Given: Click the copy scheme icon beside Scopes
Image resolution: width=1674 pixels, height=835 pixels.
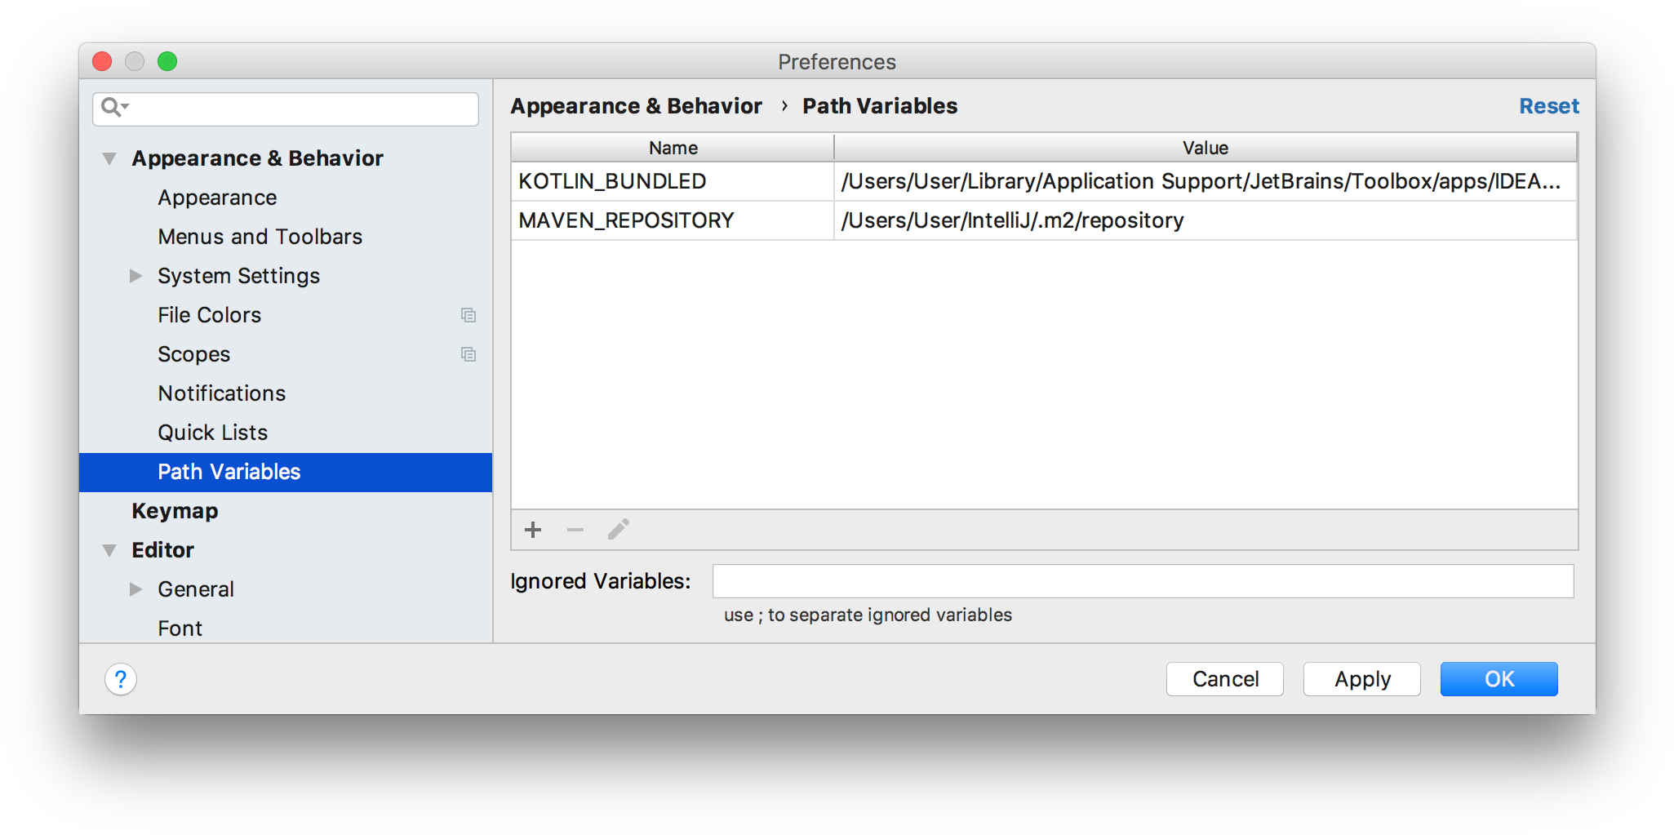Looking at the screenshot, I should click(468, 354).
